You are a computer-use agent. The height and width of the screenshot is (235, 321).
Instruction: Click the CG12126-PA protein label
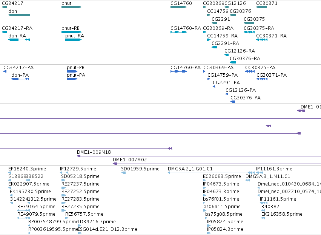241,90
